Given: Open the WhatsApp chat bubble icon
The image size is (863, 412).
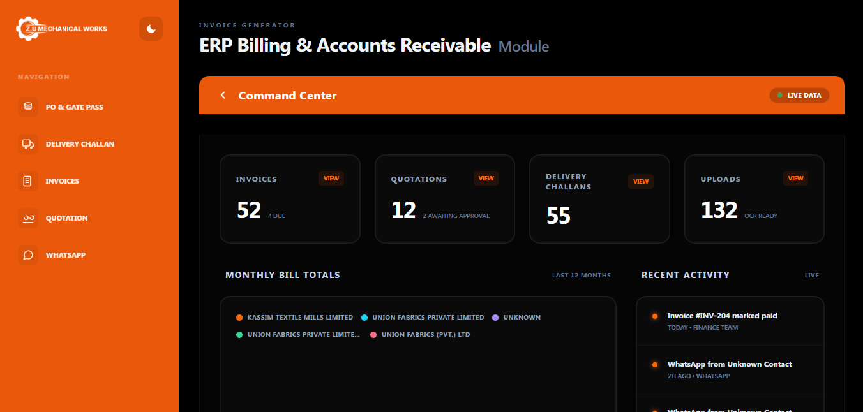Looking at the screenshot, I should pos(28,255).
